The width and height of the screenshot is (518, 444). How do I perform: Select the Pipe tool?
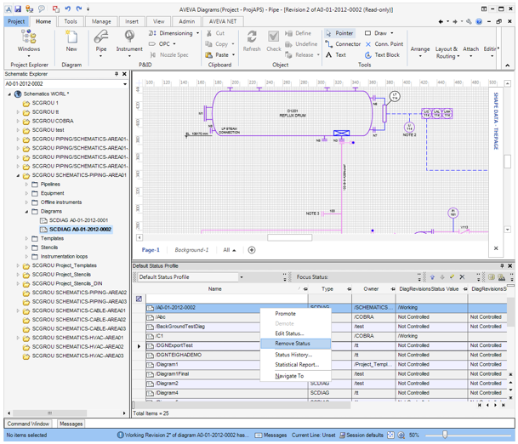[x=101, y=43]
